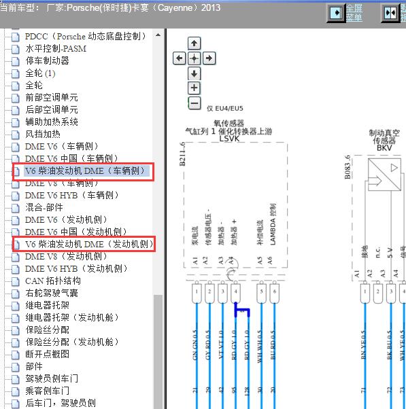Open DME V6（发动机侧） diagram
The image size is (406, 409).
point(67,220)
